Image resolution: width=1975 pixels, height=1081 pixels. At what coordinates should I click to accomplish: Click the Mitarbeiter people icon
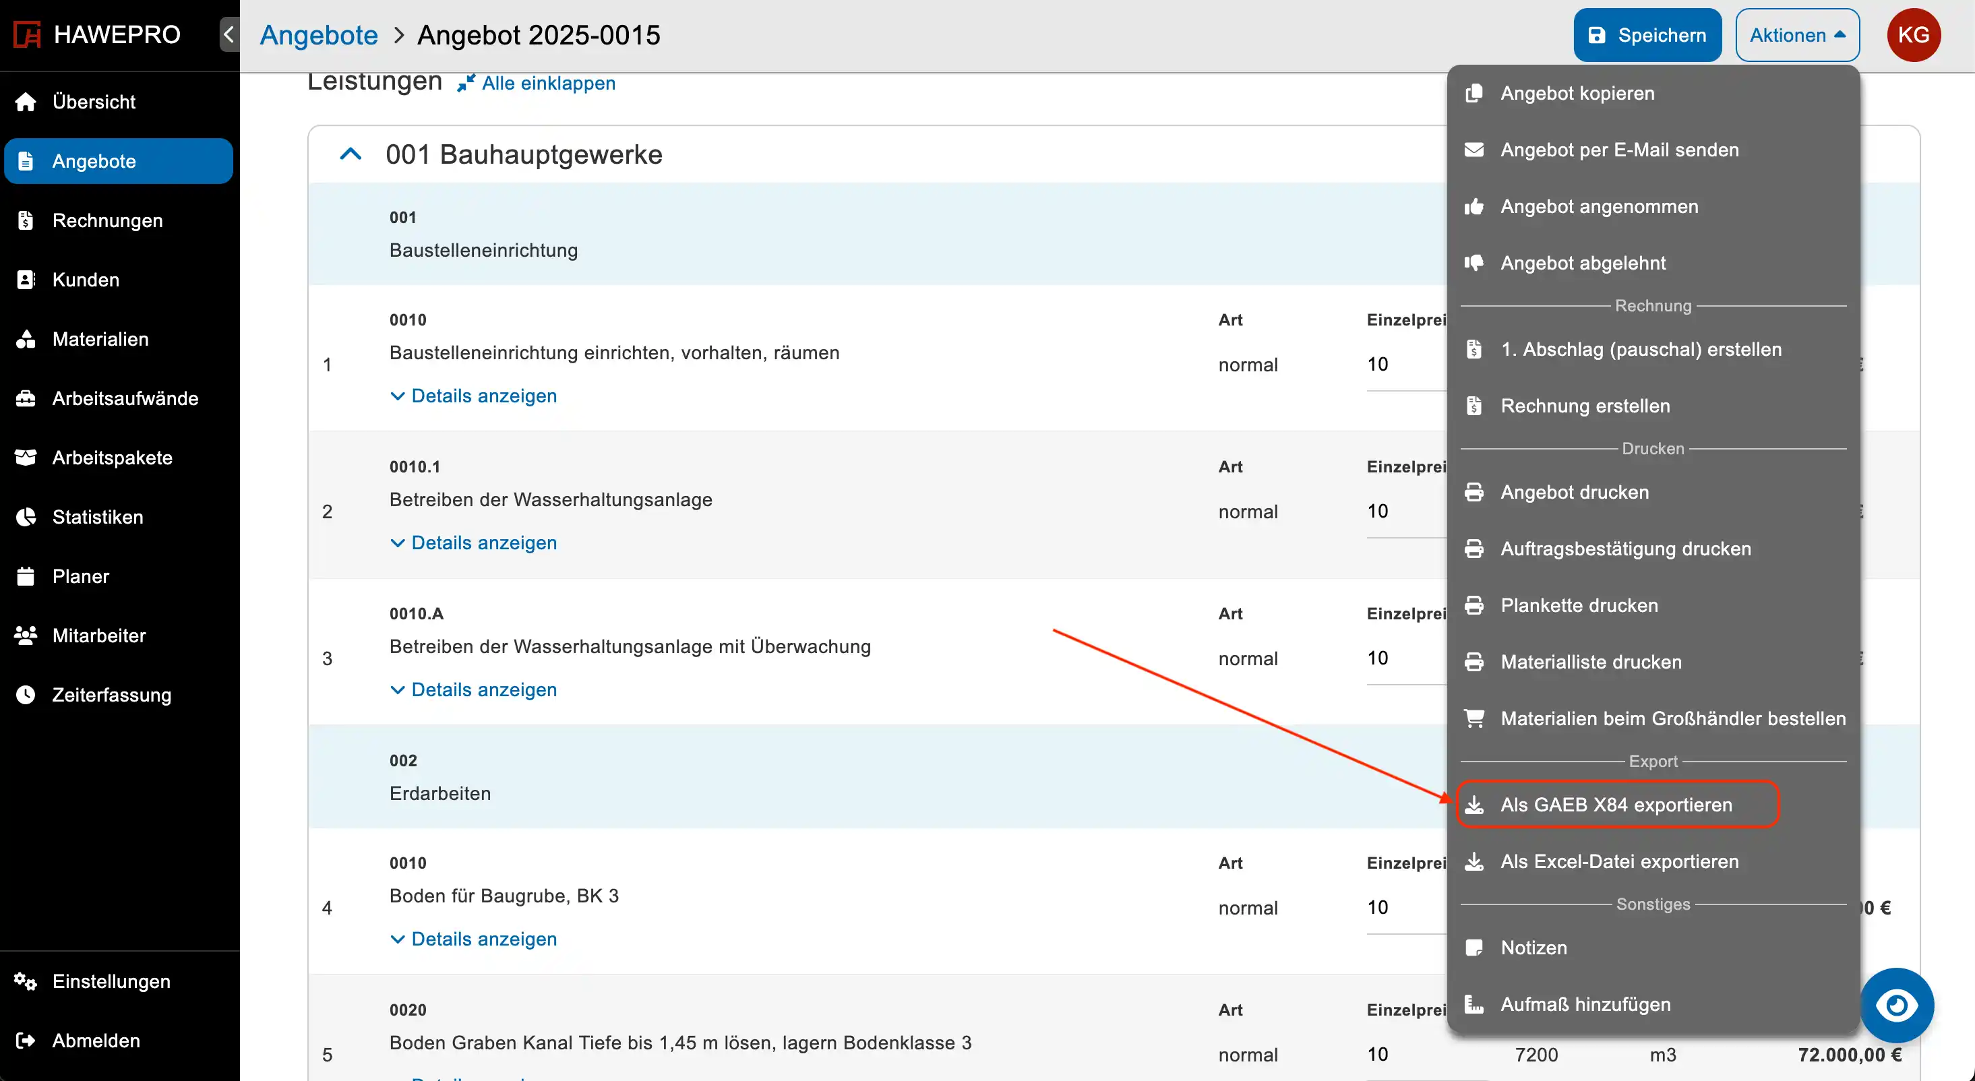click(x=26, y=636)
